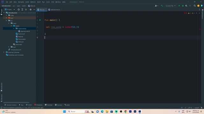Expand the .idea folder
This screenshot has height=114, width=204.
point(6,15)
